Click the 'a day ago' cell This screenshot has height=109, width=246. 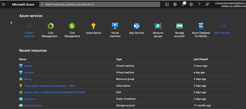point(199,72)
